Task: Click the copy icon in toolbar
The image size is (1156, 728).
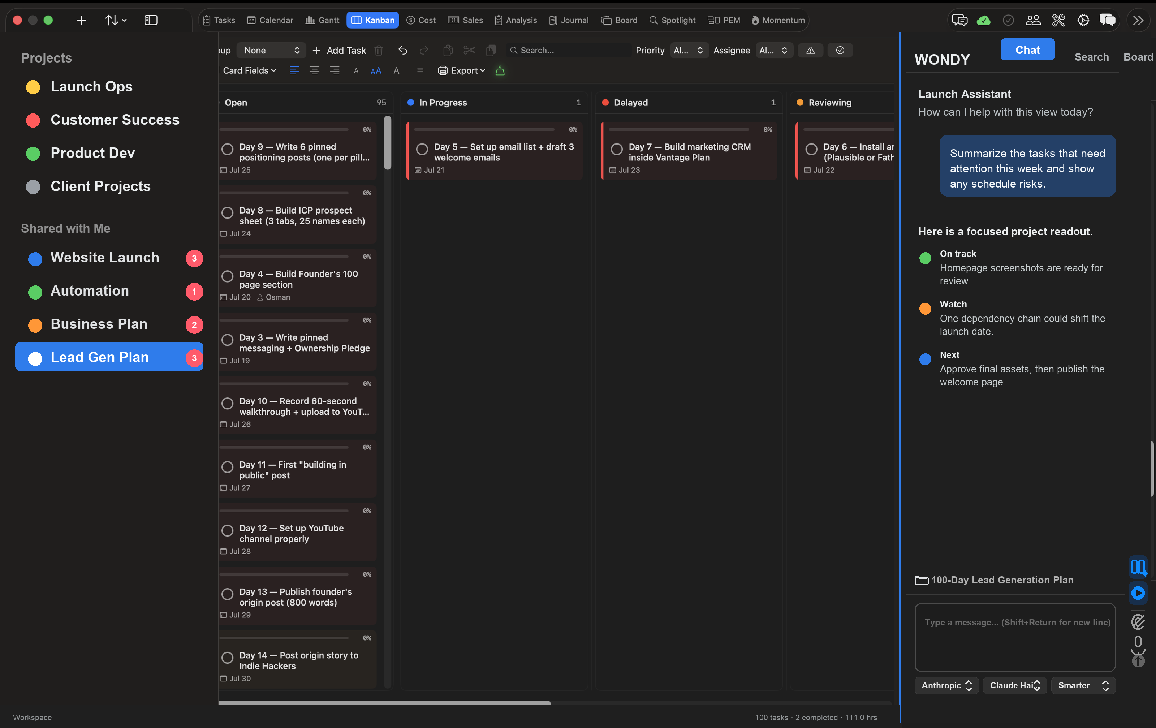Action: click(x=448, y=51)
